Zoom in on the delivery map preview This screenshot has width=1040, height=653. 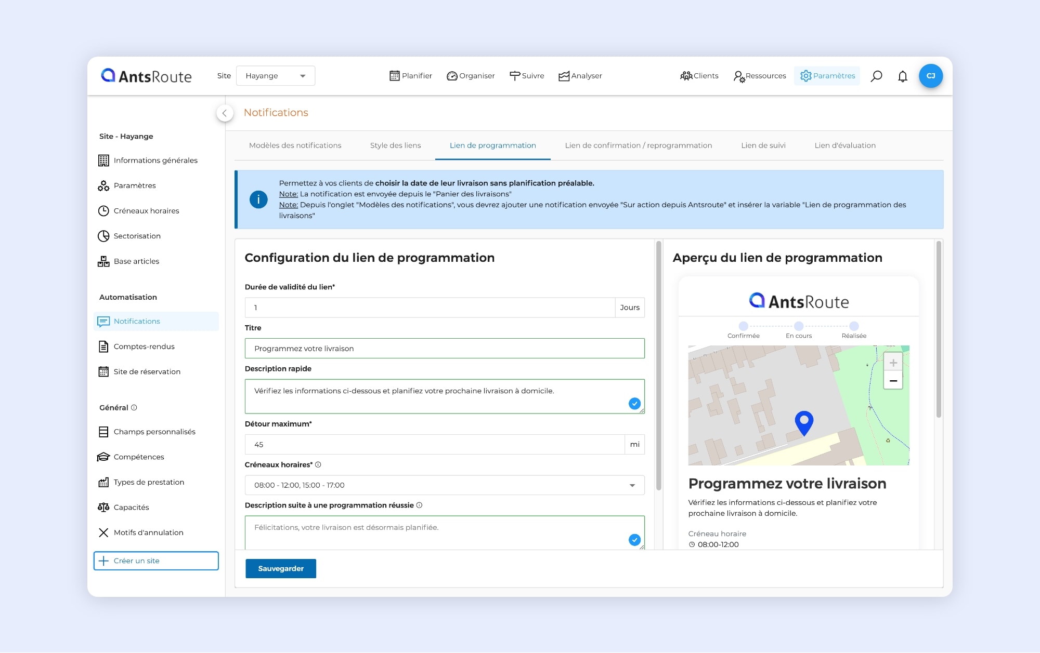pyautogui.click(x=893, y=361)
